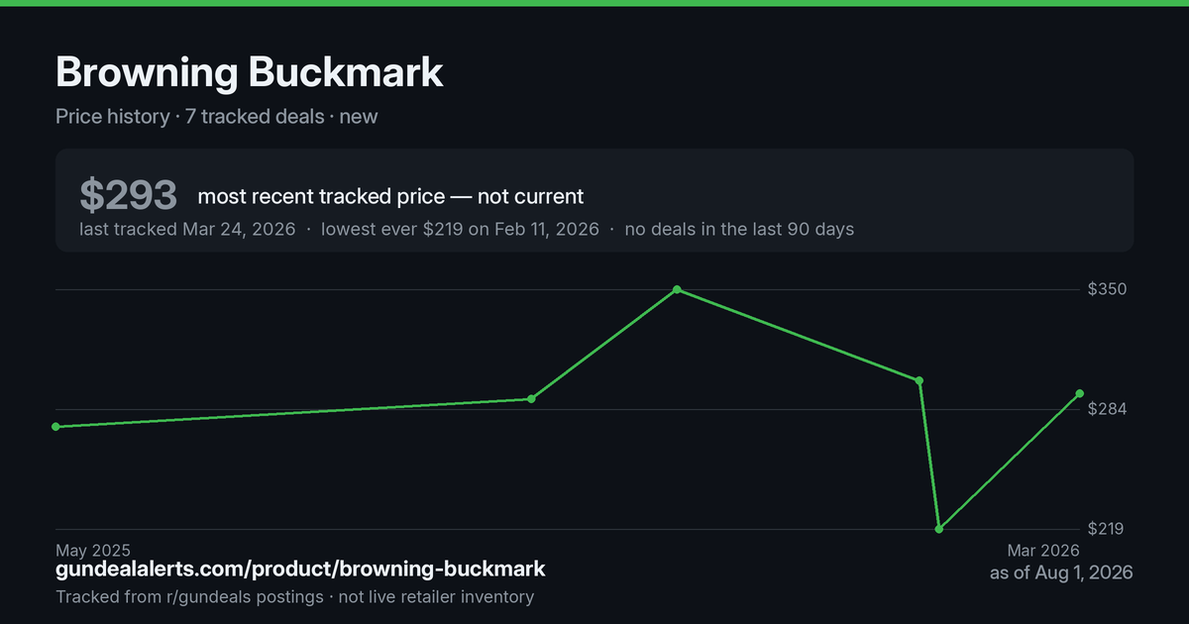Click 'lowest ever $219 on Feb 11, 2026'

460,229
